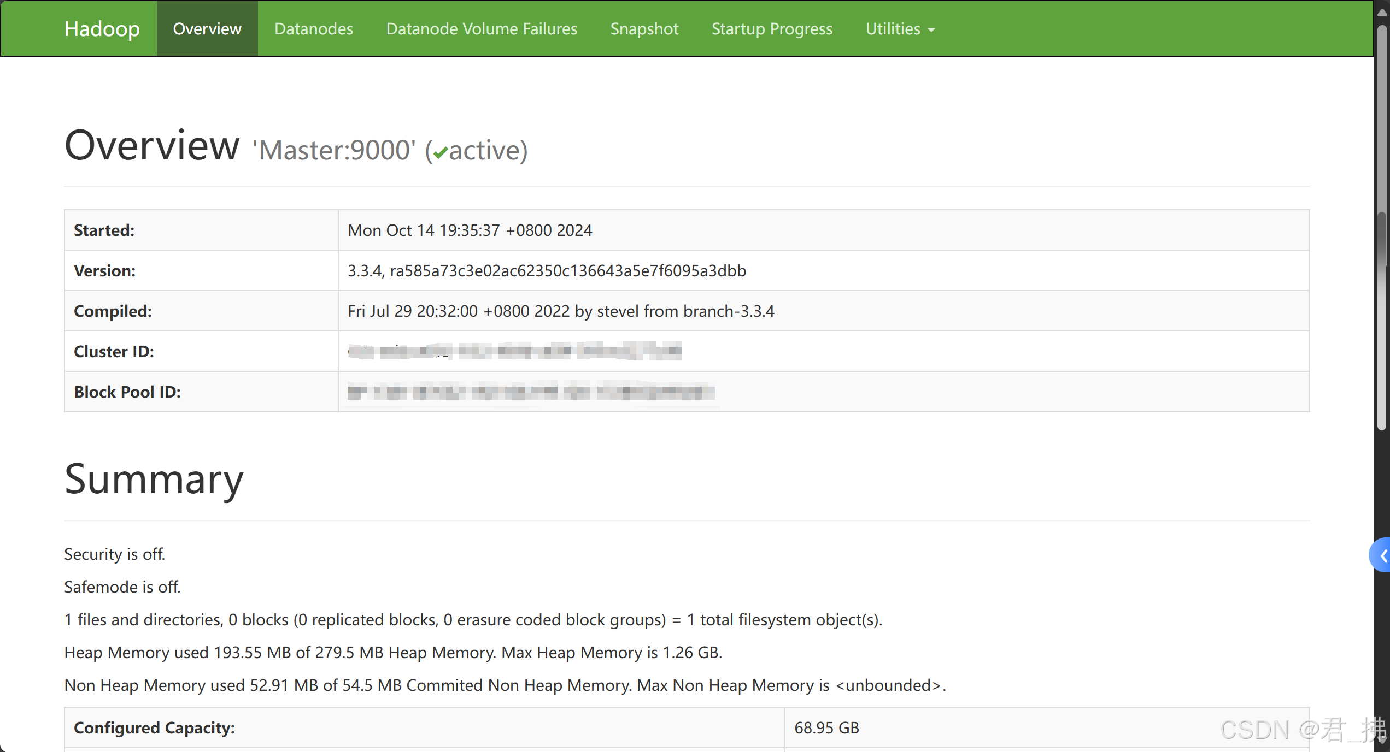Click the scrollbar up arrow
The width and height of the screenshot is (1390, 752).
pos(1382,13)
